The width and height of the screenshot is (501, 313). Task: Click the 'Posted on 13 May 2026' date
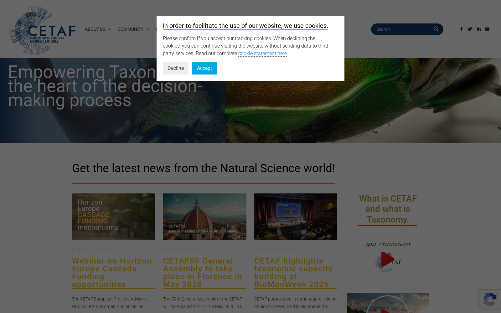tap(93, 250)
